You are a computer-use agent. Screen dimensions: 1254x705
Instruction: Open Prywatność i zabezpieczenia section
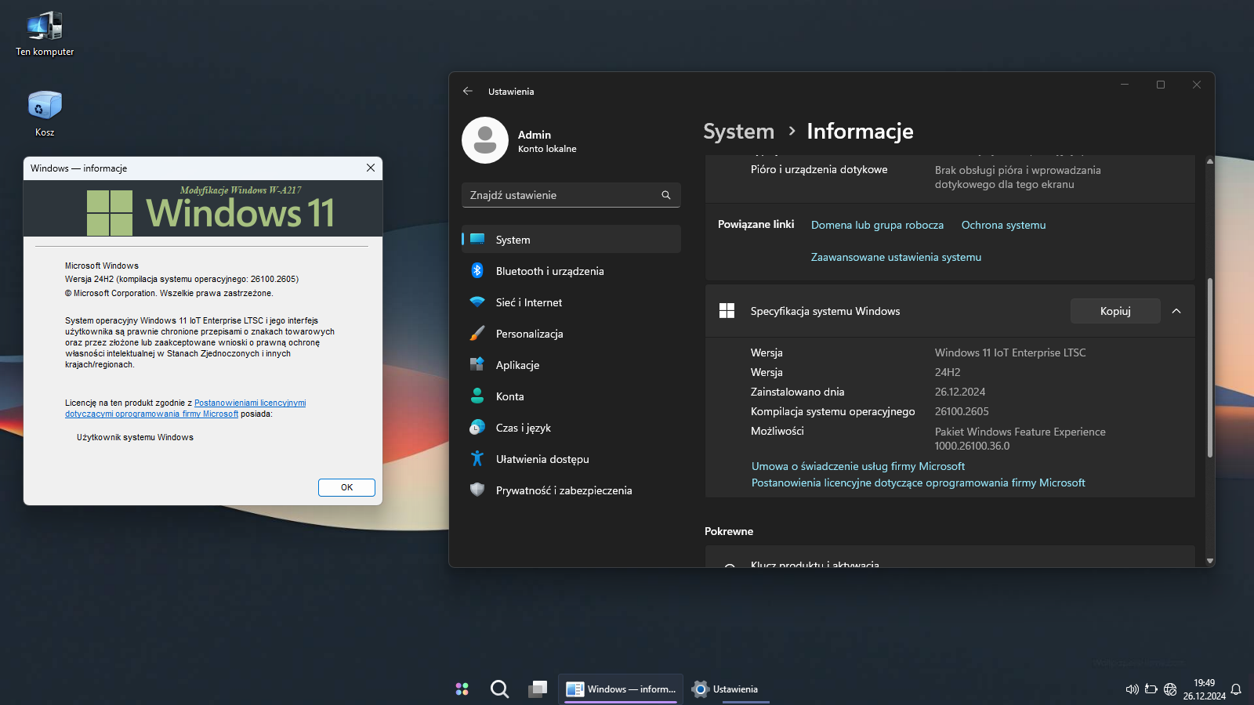563,490
